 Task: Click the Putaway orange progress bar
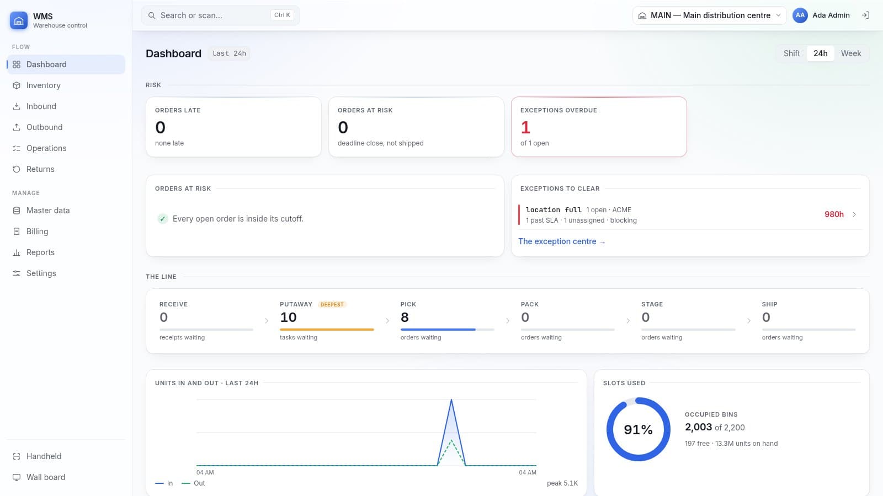tap(327, 330)
